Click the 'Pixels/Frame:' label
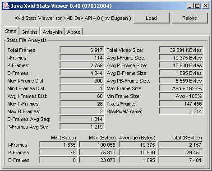Viewport: 212px width, 171px height. pyautogui.click(x=121, y=104)
